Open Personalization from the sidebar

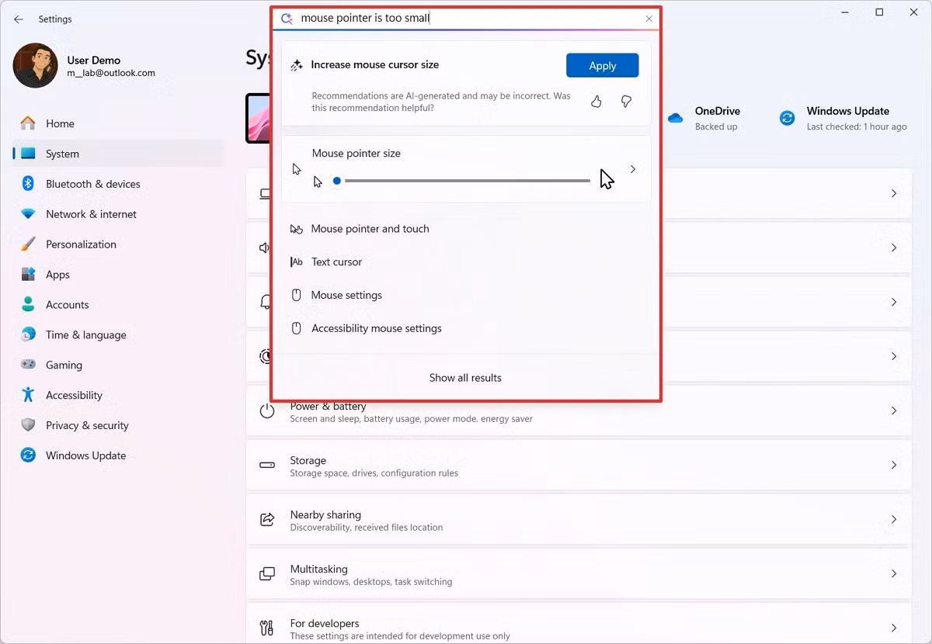tap(80, 244)
